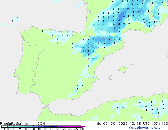Click the "25" legend label
This screenshot has width=168, height=130.
pyautogui.click(x=51, y=129)
